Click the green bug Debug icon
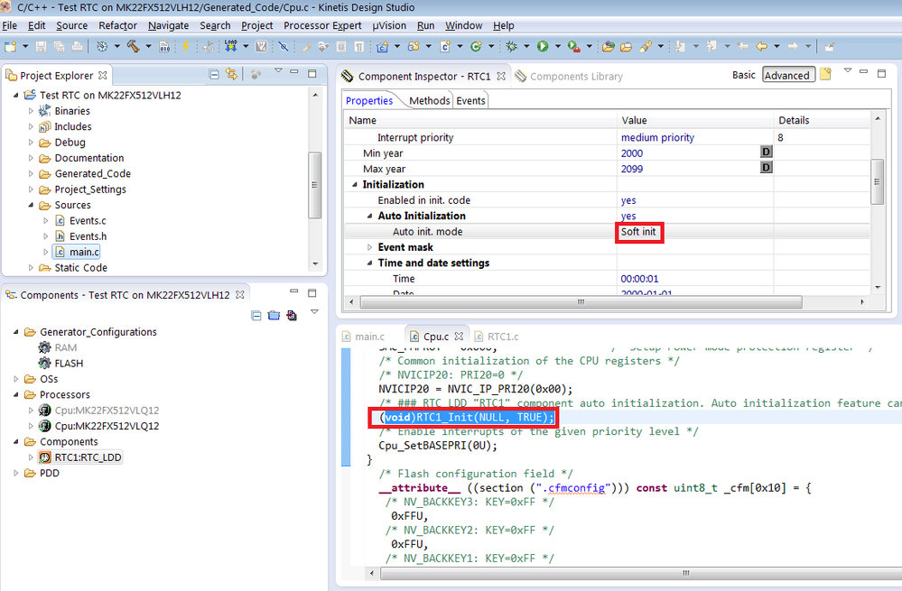 [x=511, y=47]
